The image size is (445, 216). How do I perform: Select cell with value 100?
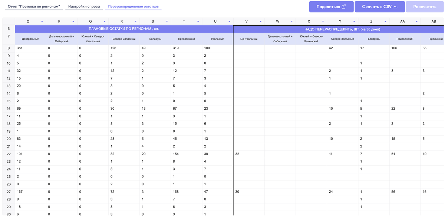[218, 48]
